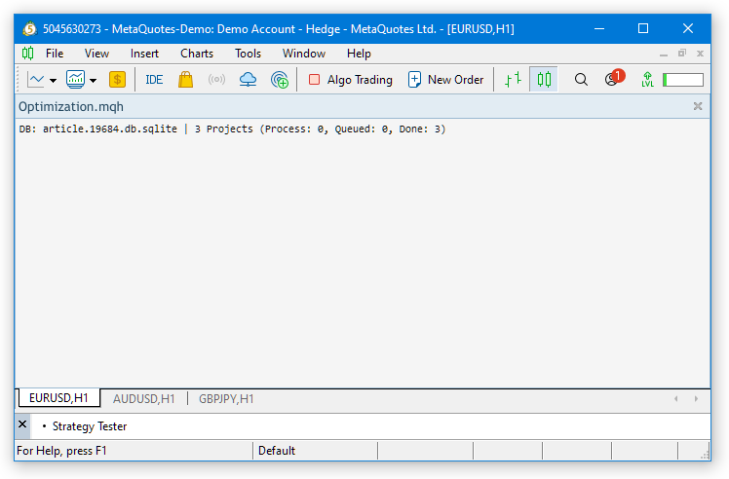Click the DB article.19684.db.sqlite status text
Screen dimensions: 729x479
pos(233,129)
